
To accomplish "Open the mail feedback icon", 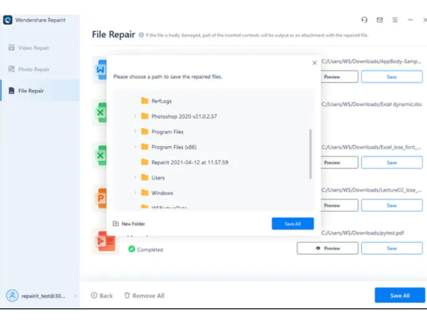I will [379, 20].
